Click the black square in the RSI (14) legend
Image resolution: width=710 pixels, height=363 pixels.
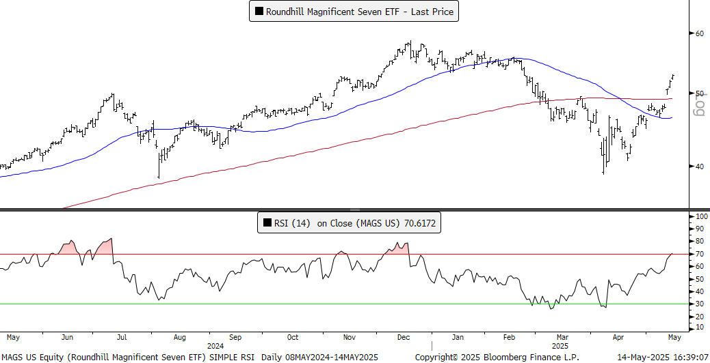pyautogui.click(x=267, y=222)
